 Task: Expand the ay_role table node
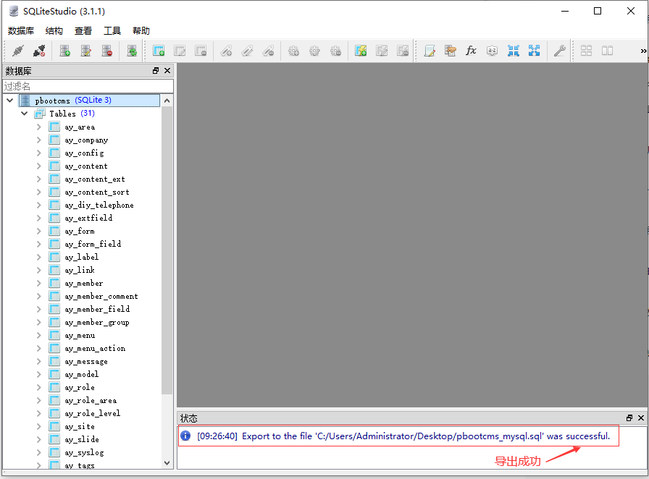click(x=39, y=387)
